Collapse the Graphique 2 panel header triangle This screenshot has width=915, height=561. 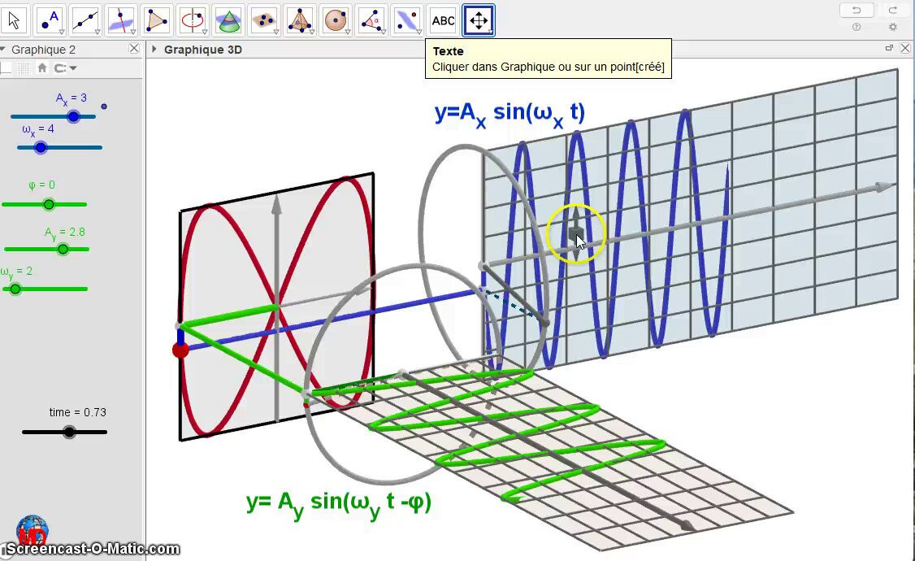point(3,49)
